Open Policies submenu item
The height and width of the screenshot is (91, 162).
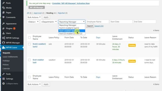[x=6, y=65]
